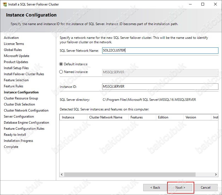Sort by the Features column header
222x195 pixels.
point(142,117)
